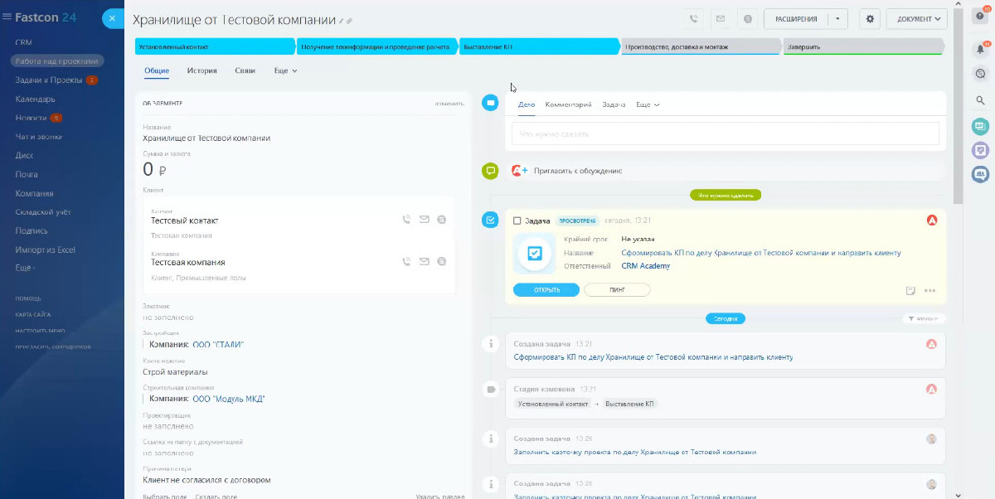Screen dimensions: 995x499
Task: Click the Завершить stage
Action: [863, 46]
